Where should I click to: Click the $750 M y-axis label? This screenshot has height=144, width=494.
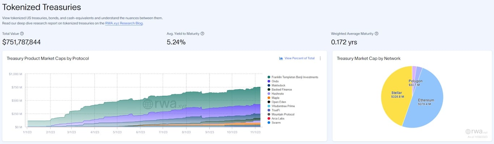[17, 87]
